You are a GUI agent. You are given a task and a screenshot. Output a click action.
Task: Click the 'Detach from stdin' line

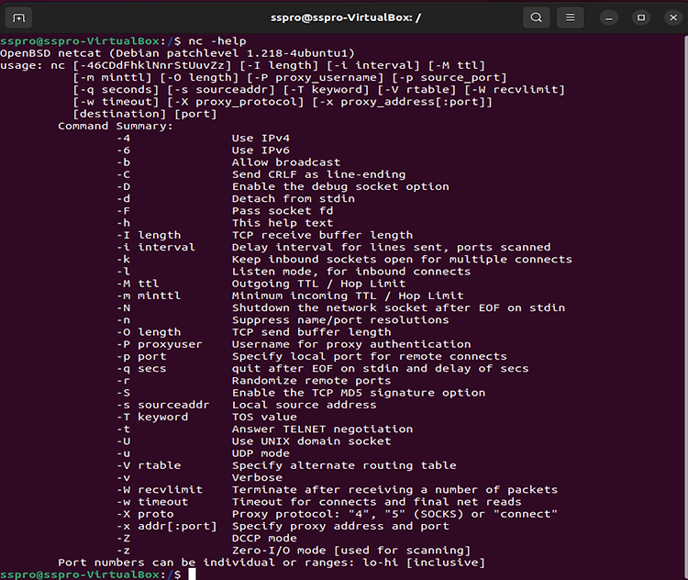tap(294, 199)
